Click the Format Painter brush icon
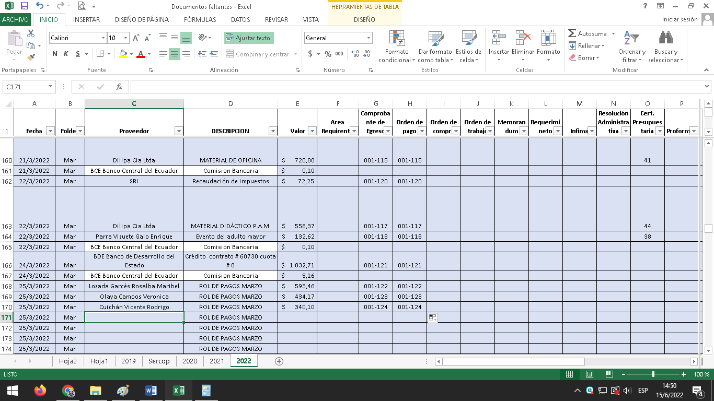This screenshot has height=401, width=714. tap(31, 57)
